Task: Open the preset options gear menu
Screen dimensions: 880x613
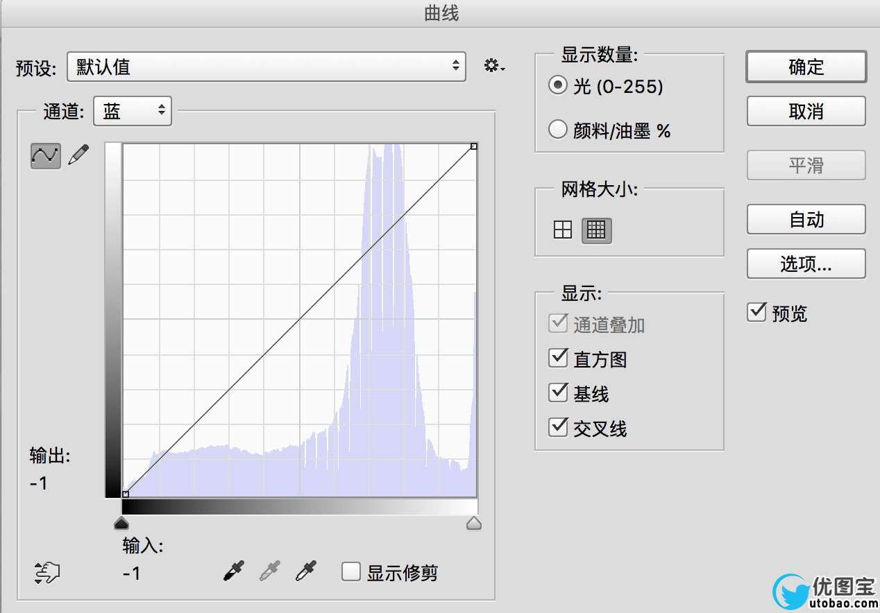Action: (x=493, y=67)
